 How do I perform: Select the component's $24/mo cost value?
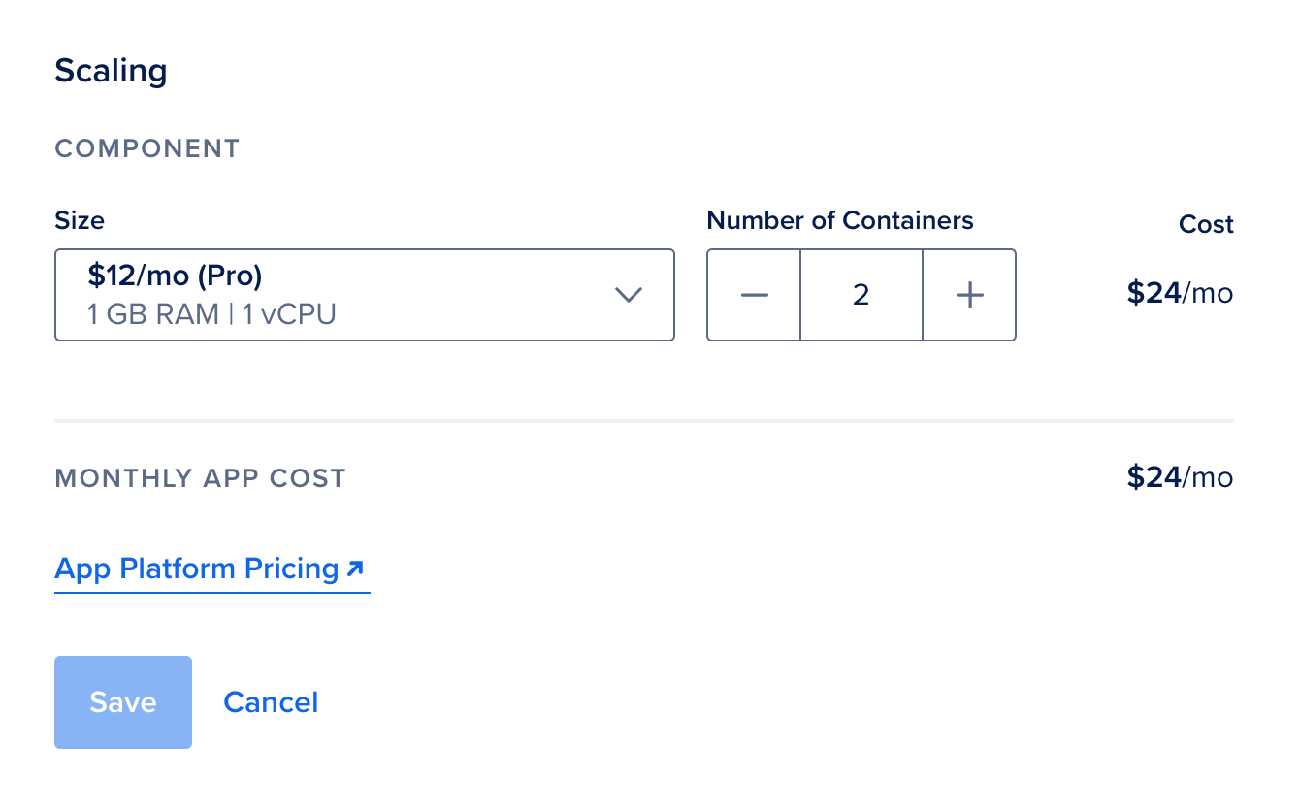[1180, 293]
